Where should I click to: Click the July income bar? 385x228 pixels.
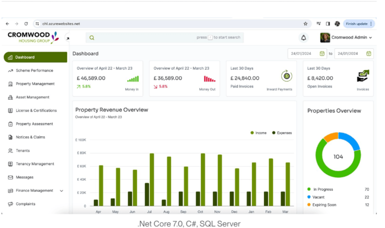(x=152, y=179)
